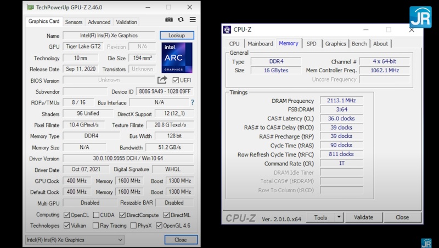Switch to the Validation tab

pos(127,22)
